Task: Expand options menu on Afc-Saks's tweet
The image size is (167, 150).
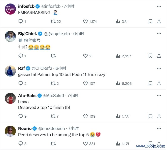Action: (x=159, y=96)
